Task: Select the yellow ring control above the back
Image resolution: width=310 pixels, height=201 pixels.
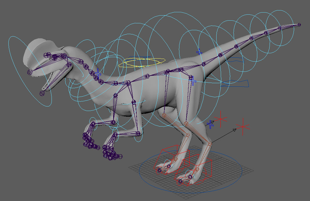Action: (x=142, y=63)
